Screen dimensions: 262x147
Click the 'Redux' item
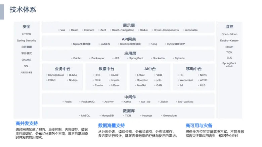(x=144, y=30)
